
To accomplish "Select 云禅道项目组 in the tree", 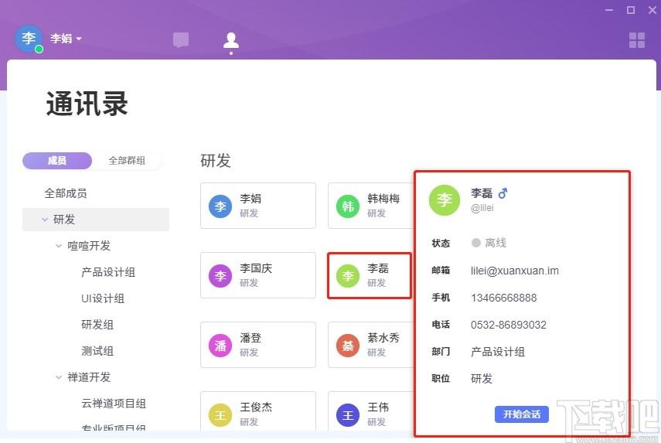I will pyautogui.click(x=114, y=404).
